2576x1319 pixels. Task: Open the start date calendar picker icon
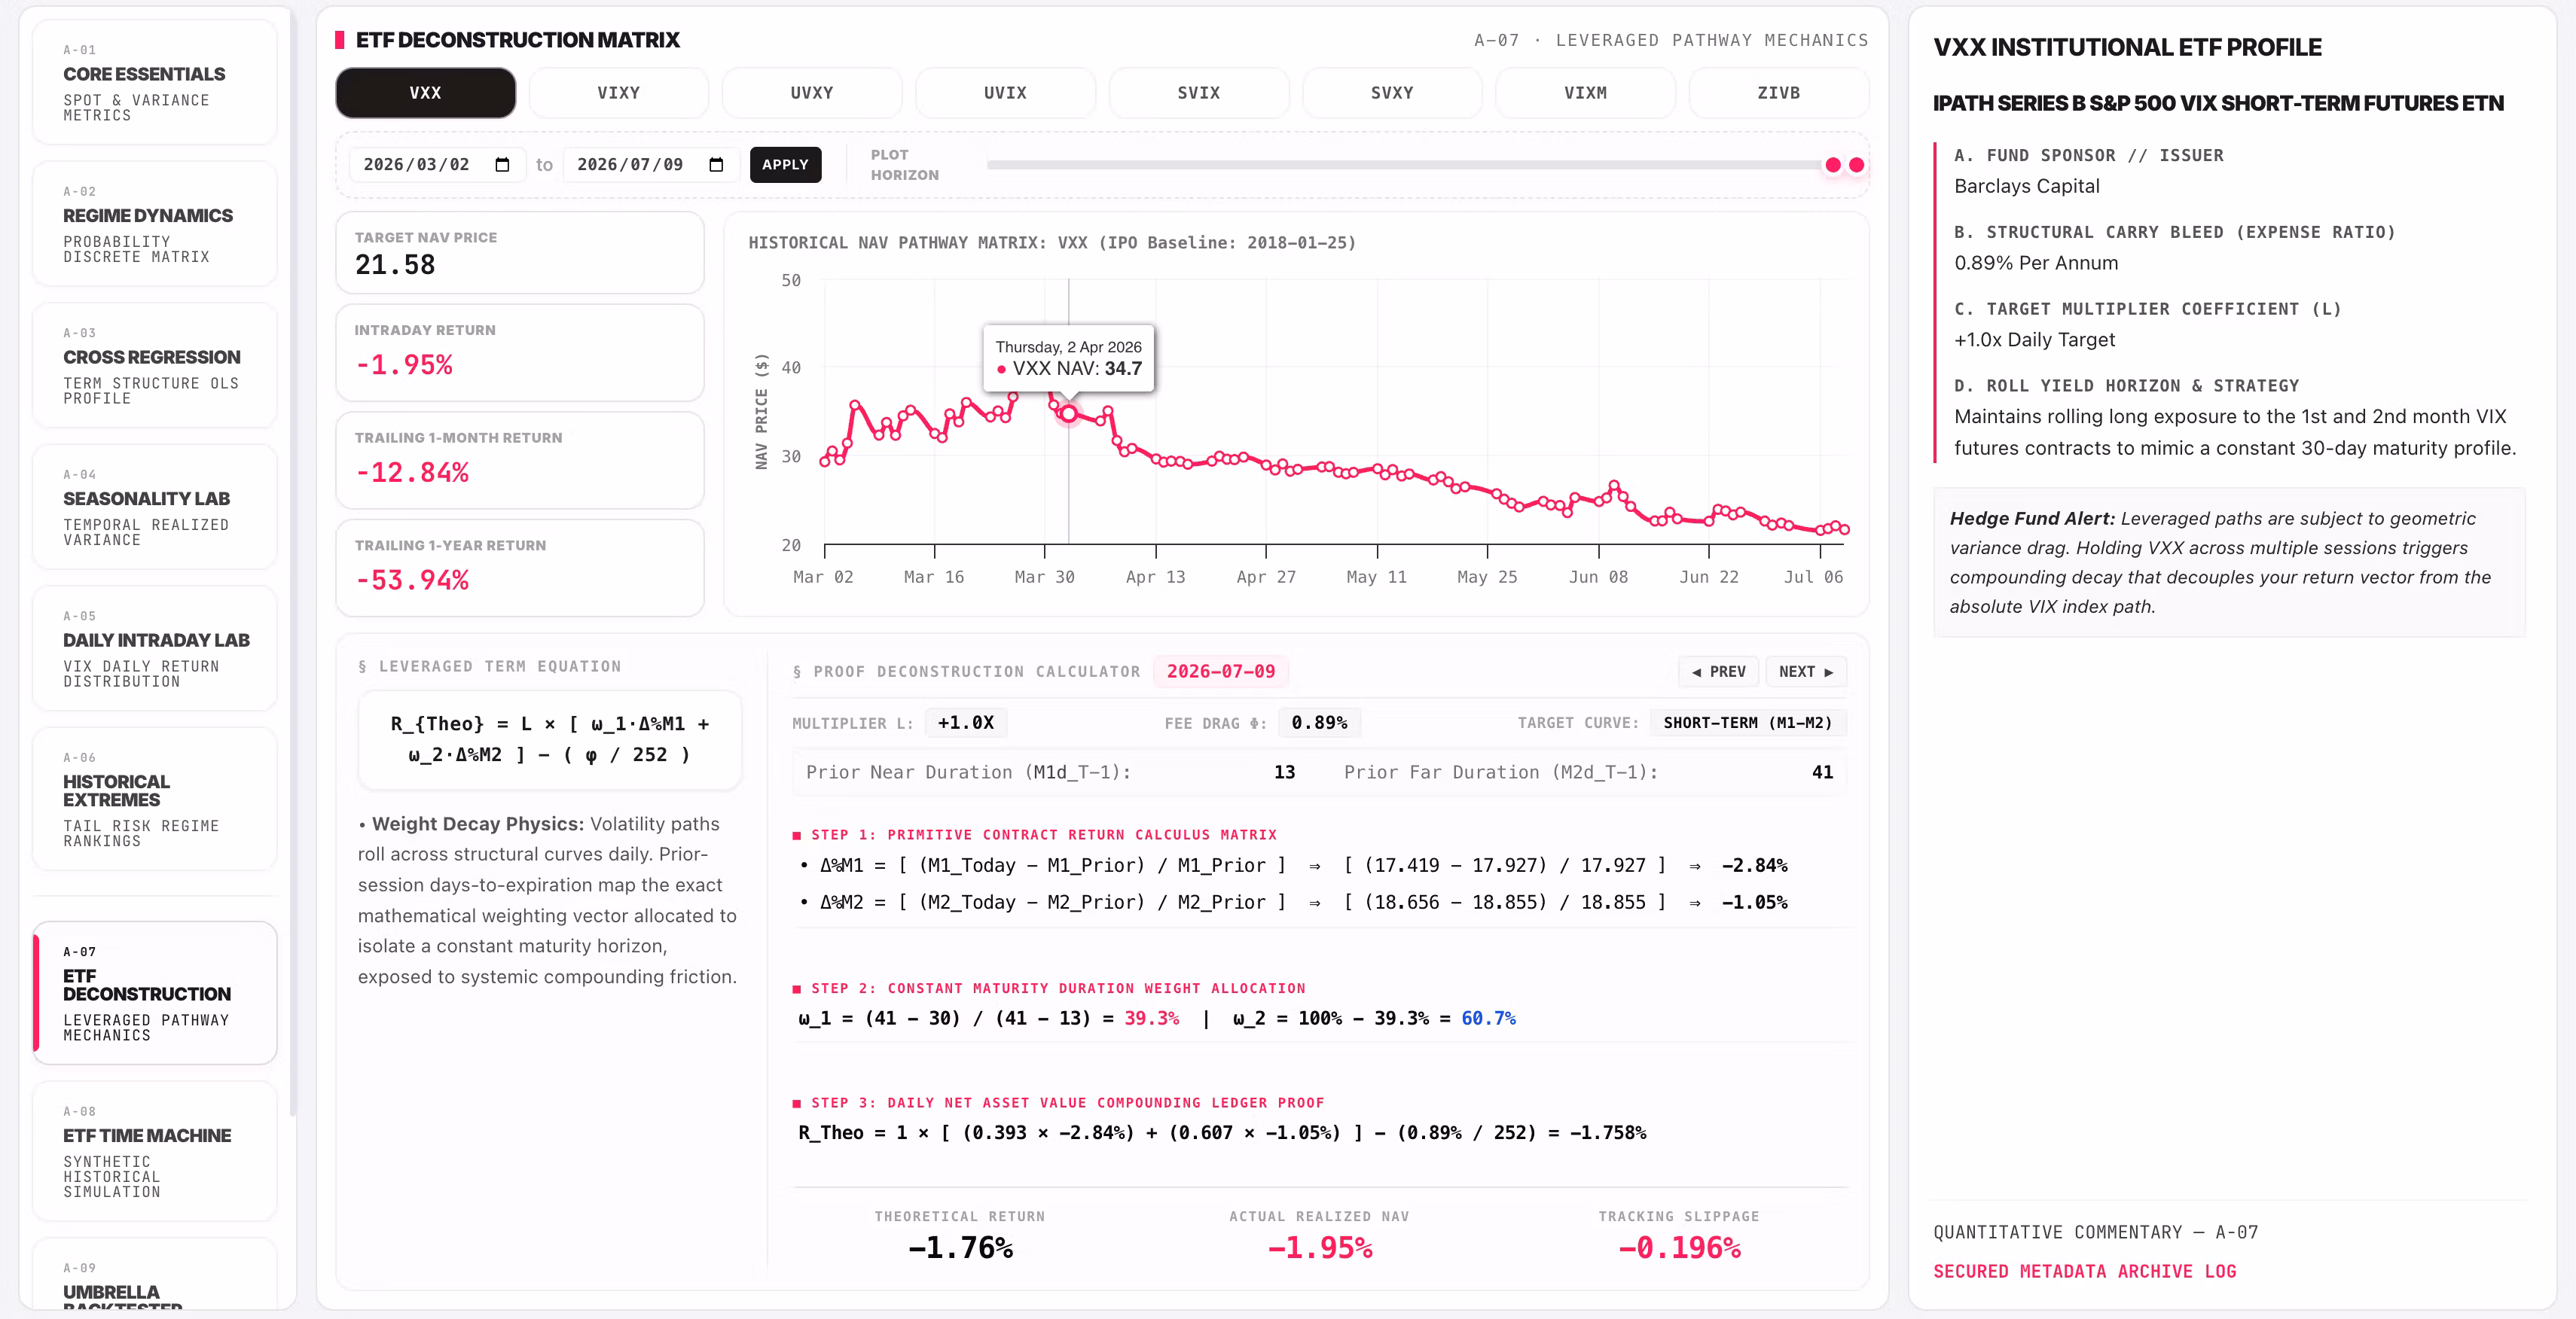click(x=502, y=165)
